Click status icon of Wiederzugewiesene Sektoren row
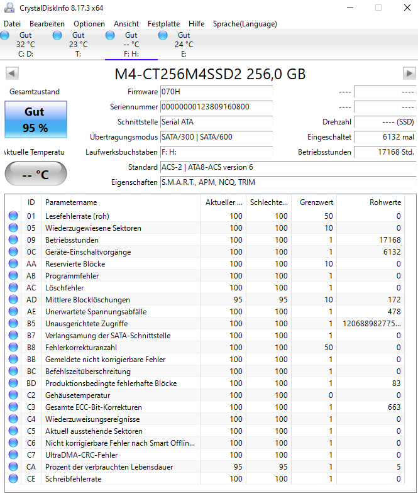The image size is (418, 496). coord(13,228)
